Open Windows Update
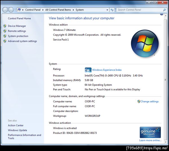This screenshot has width=169, height=151. pyautogui.click(x=17, y=130)
